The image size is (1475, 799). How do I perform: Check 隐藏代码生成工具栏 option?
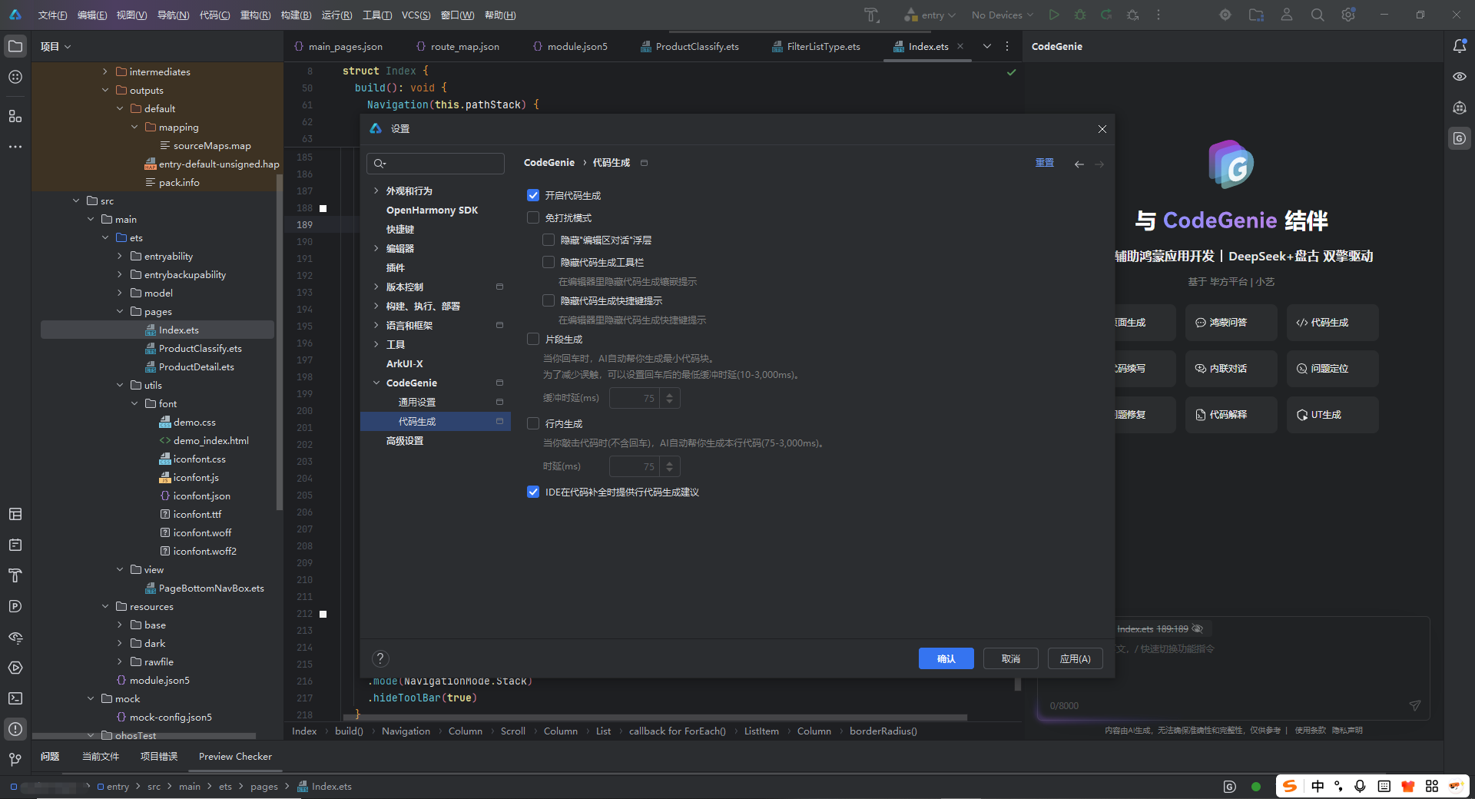pyautogui.click(x=549, y=262)
